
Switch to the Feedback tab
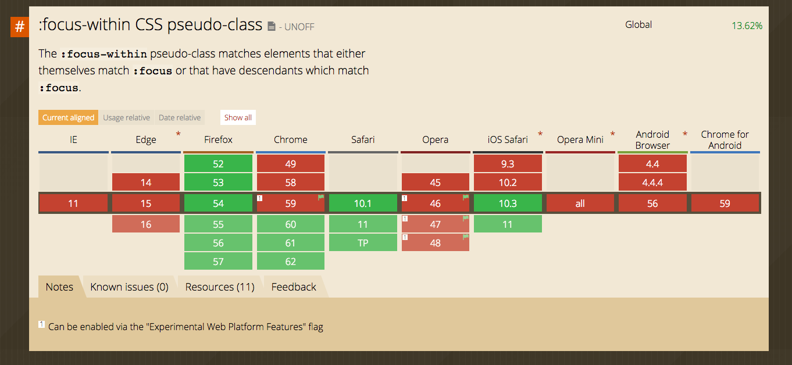[294, 287]
